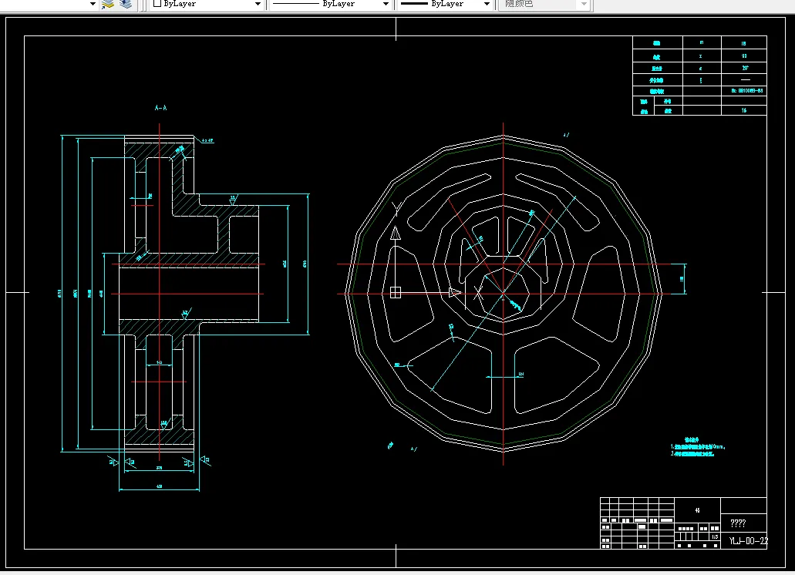This screenshot has height=575, width=795.
Task: Click the Layer Previous icon
Action: 125,4
